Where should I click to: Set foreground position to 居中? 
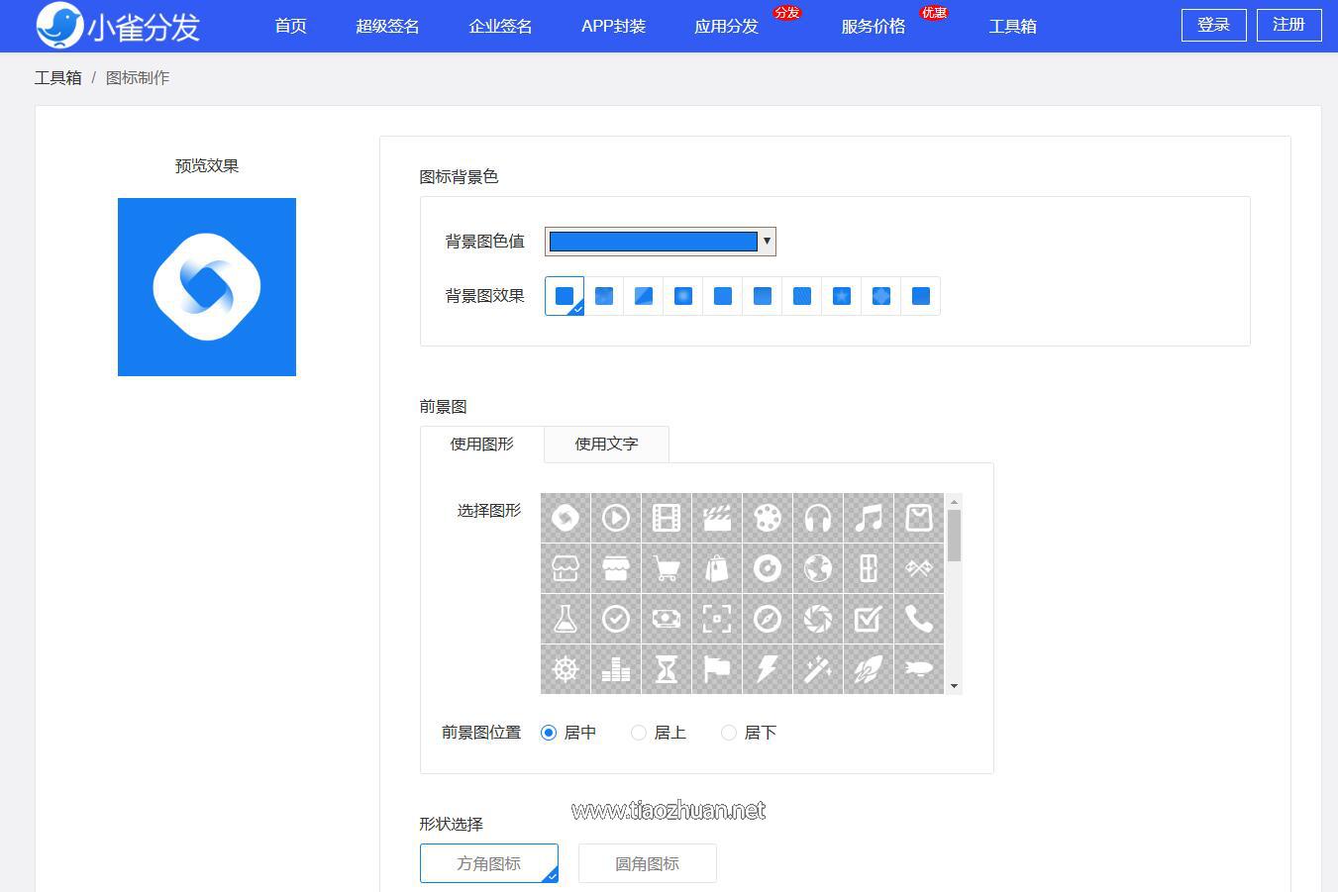[549, 733]
